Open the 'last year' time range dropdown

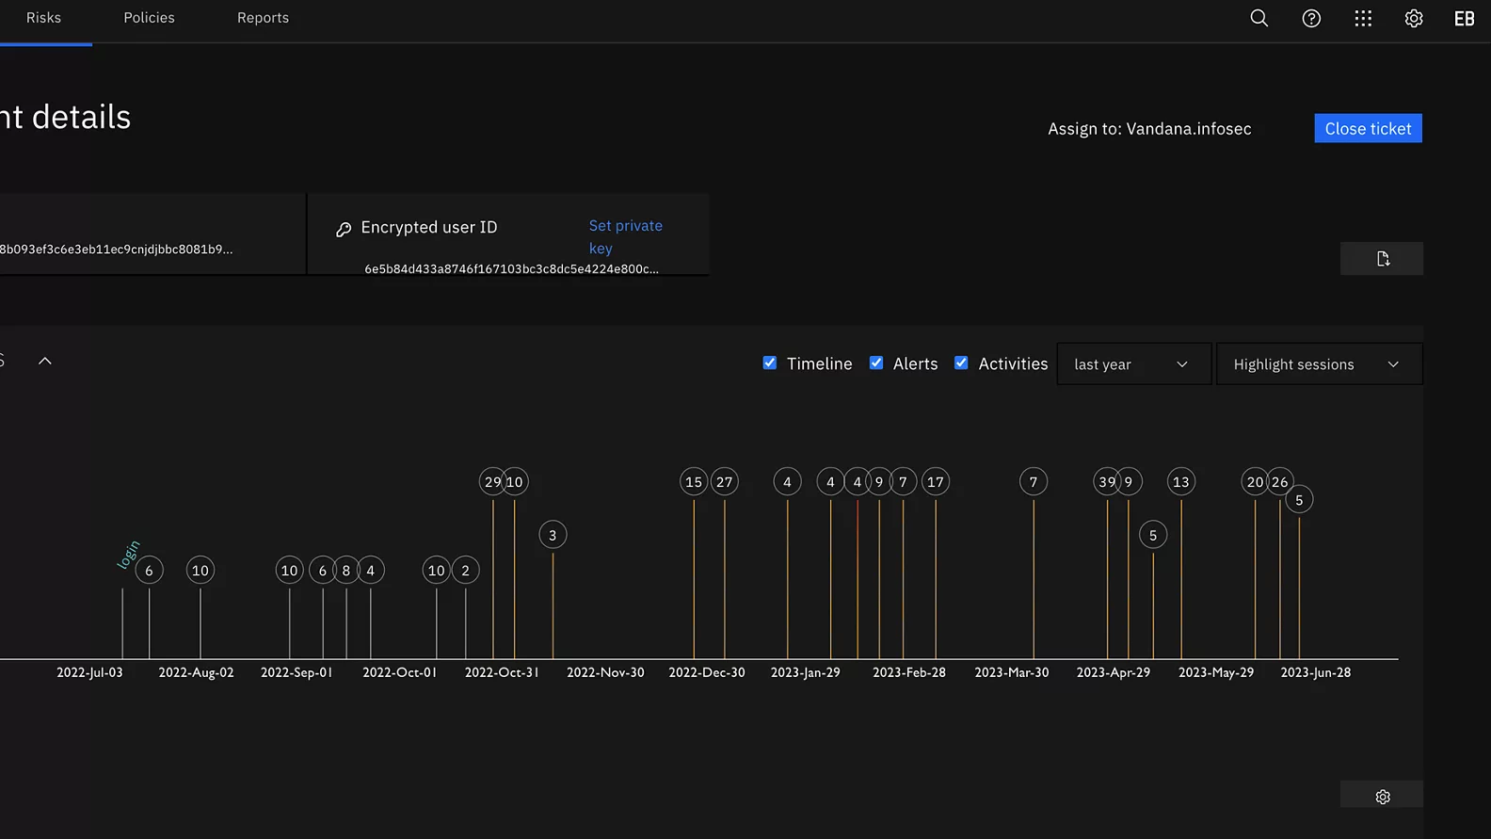tap(1133, 363)
